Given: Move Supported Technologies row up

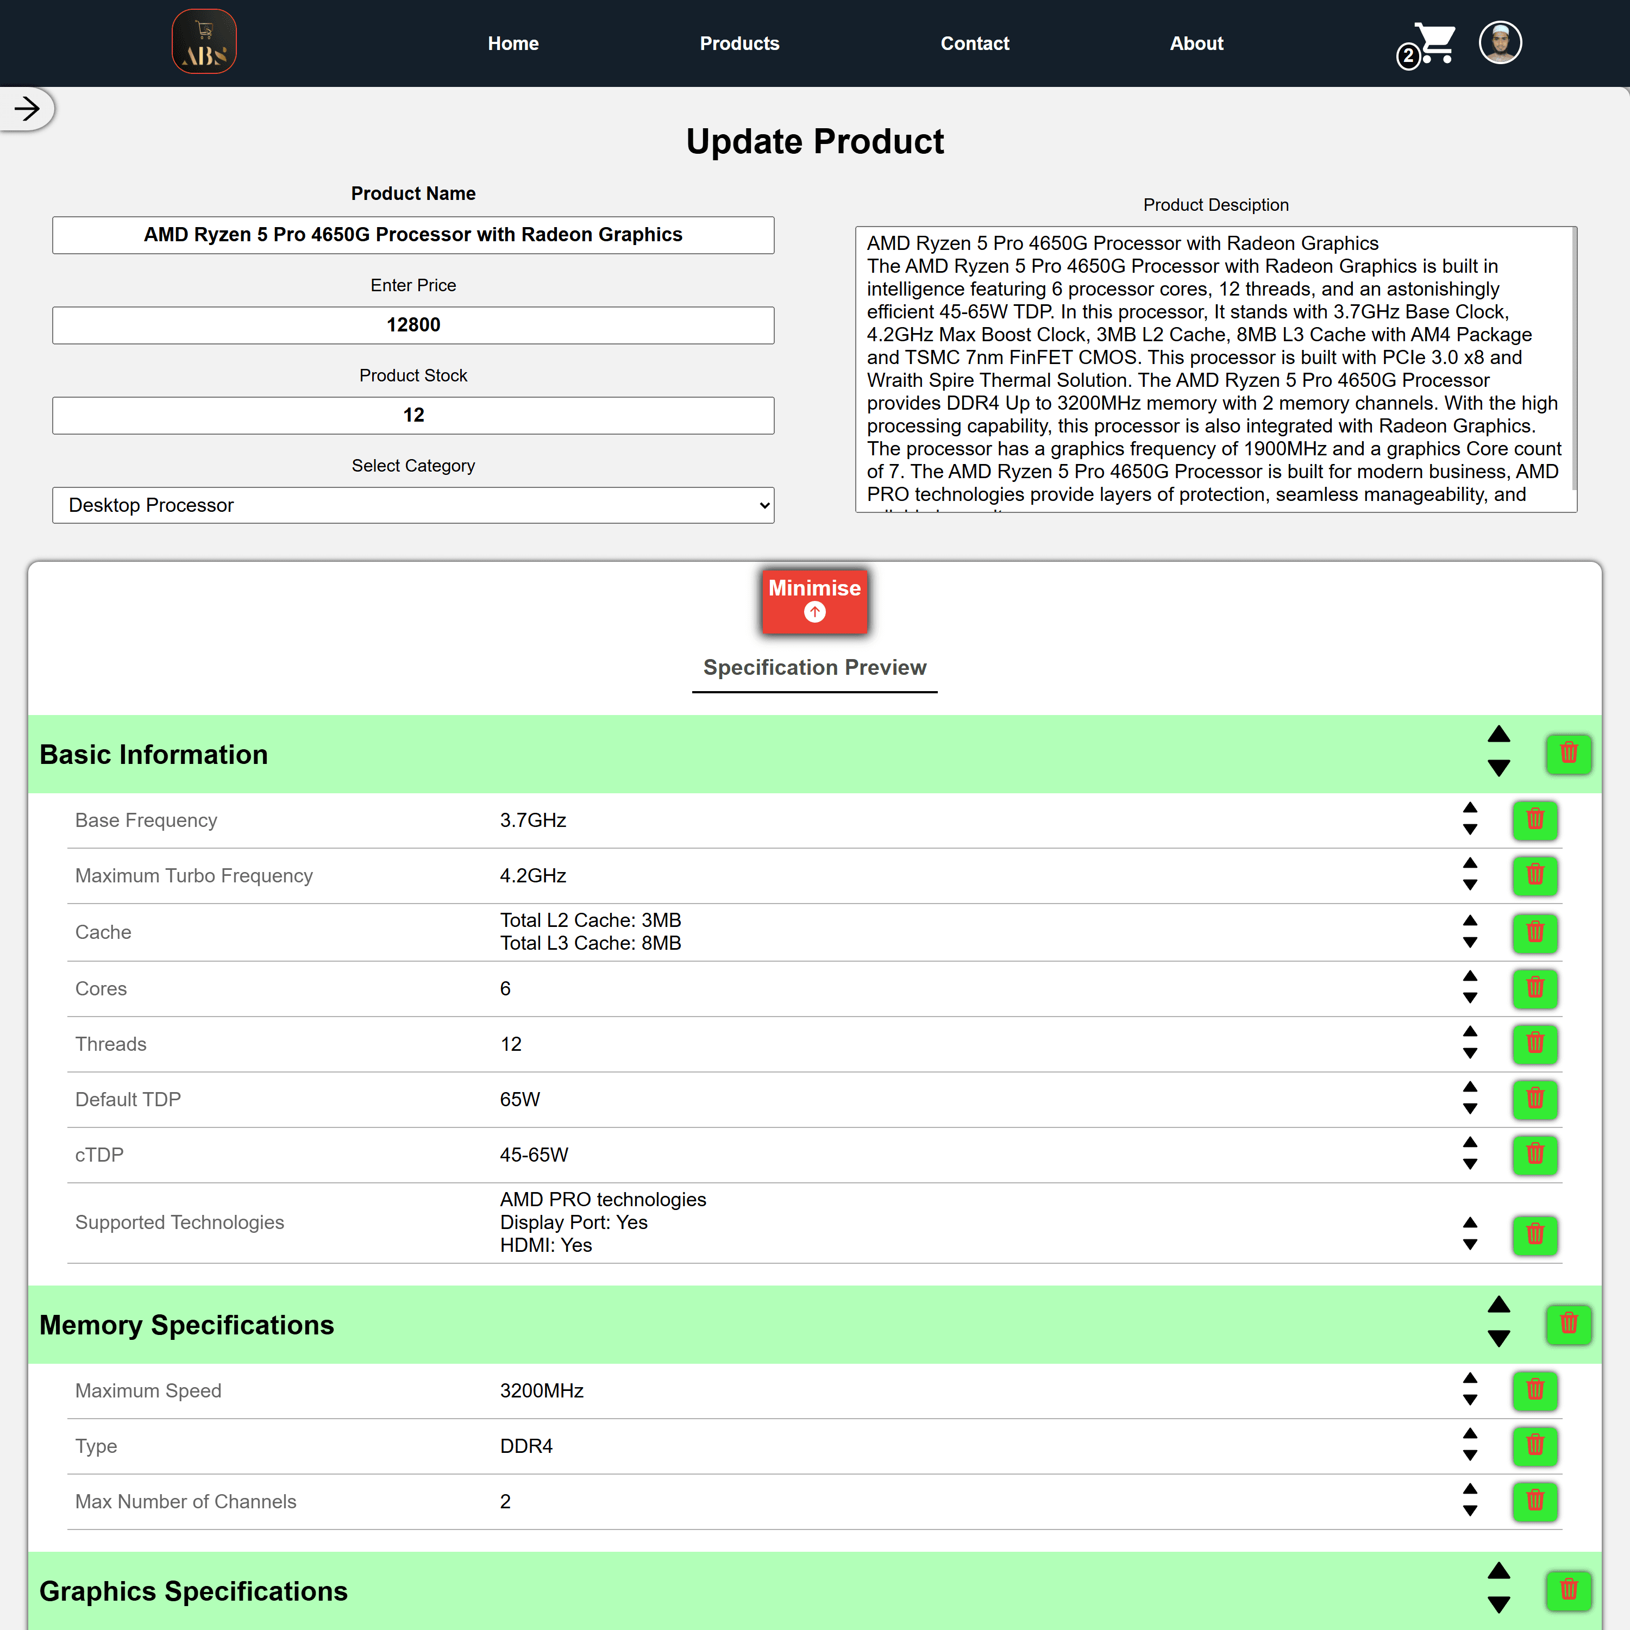Looking at the screenshot, I should (1470, 1222).
